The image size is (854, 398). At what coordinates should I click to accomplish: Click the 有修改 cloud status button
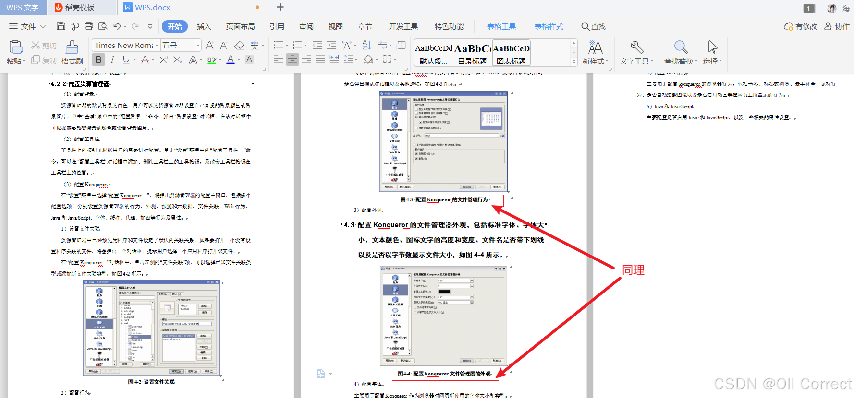tap(800, 26)
